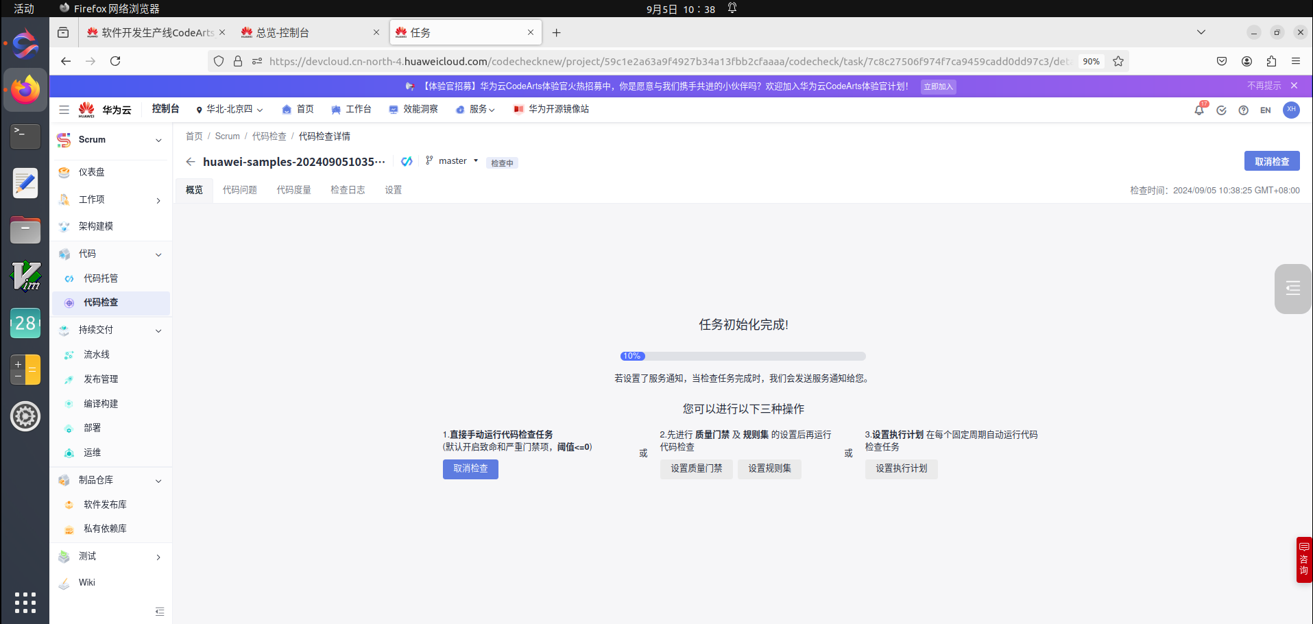
Task: Collapse the sidebar using bottom collapse icon
Action: pyautogui.click(x=160, y=612)
